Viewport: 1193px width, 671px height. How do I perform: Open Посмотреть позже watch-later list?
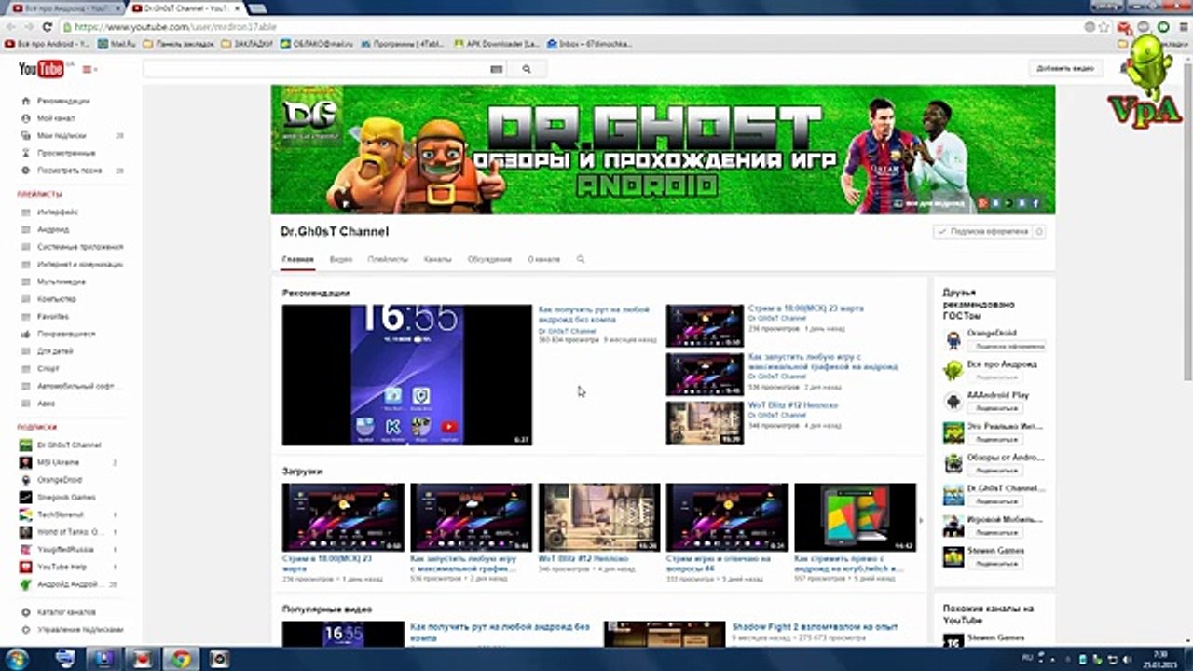point(70,171)
